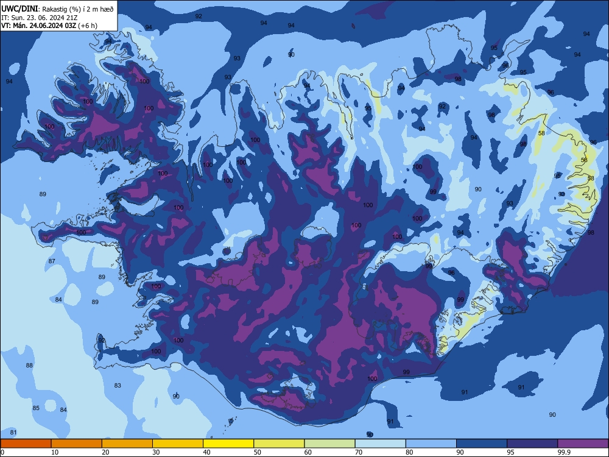Click the legend scale label '30'

[x=156, y=452]
